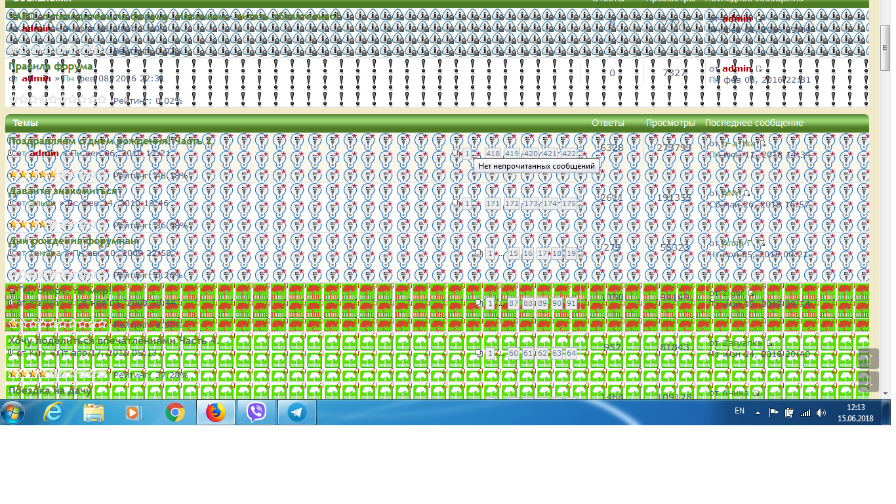The height and width of the screenshot is (504, 896).
Task: Open topic "Правила форума"
Action: tap(51, 66)
